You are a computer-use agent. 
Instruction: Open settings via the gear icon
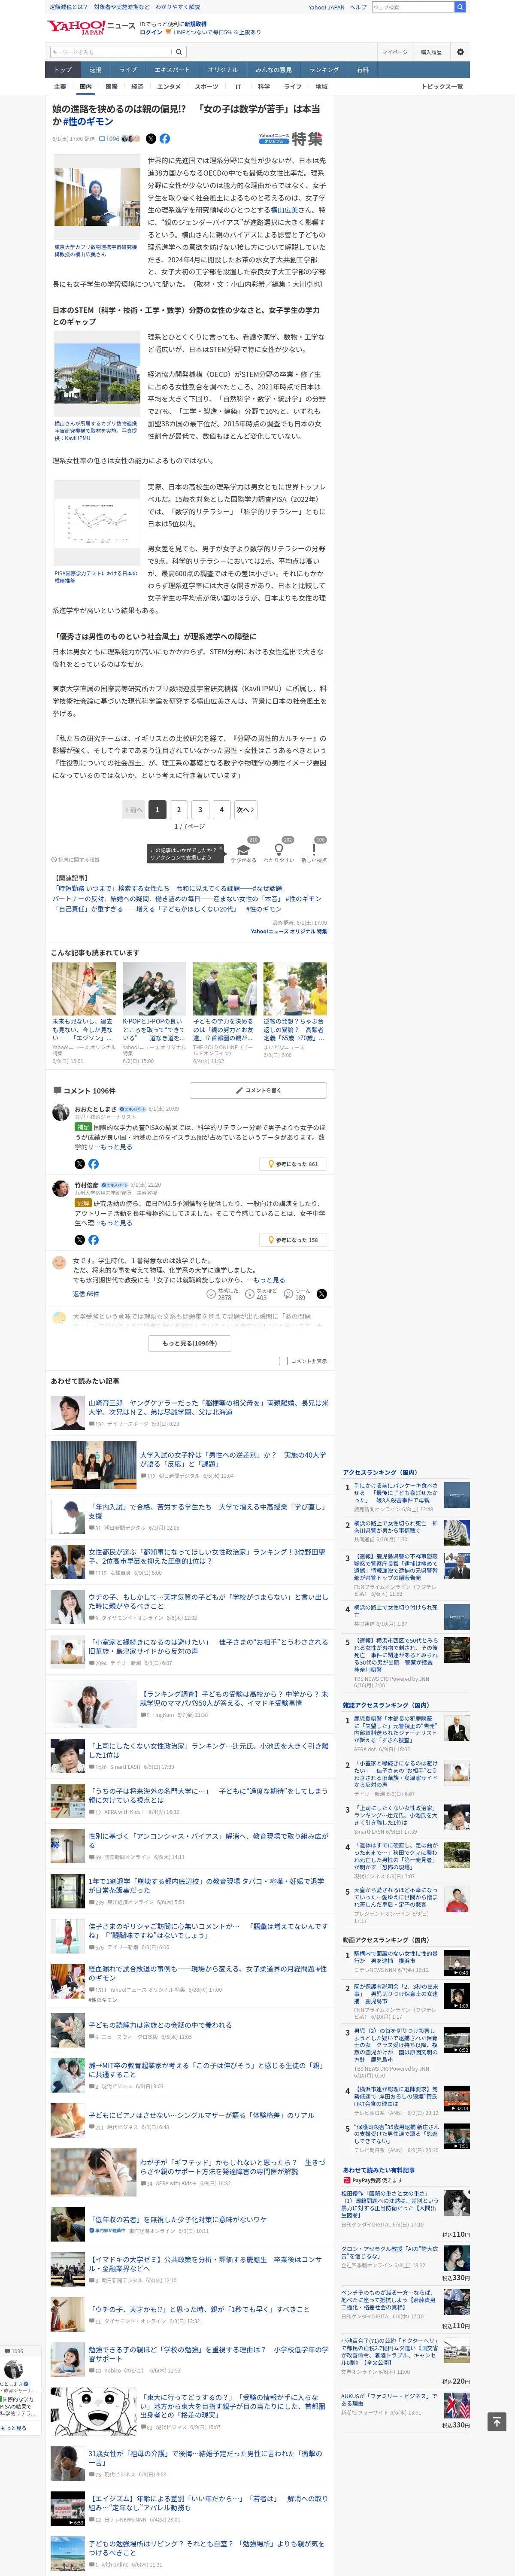point(460,52)
